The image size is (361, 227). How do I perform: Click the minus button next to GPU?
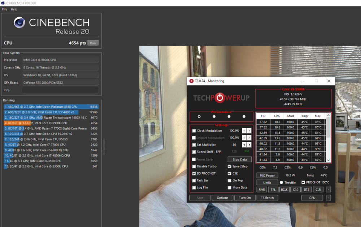328,198
